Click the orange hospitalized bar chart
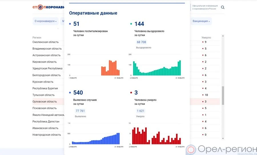 pos(110,68)
